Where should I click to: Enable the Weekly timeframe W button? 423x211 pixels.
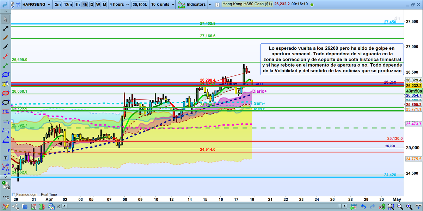point(98,5)
